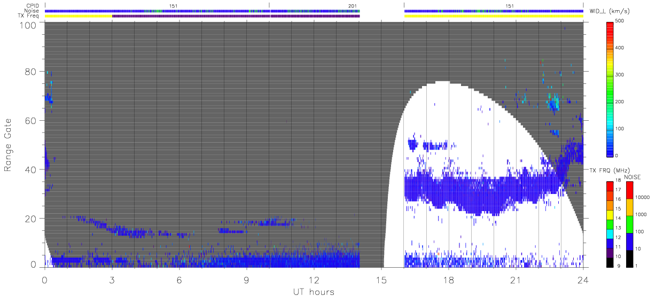Click UT hours tick label 3
656x303 pixels.
pyautogui.click(x=112, y=279)
